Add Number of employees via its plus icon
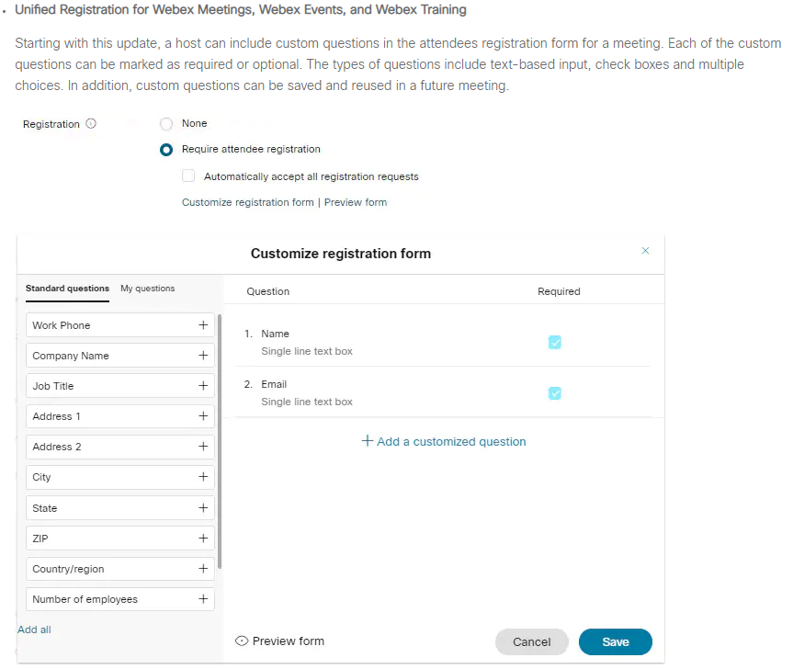This screenshot has height=669, width=793. click(203, 599)
